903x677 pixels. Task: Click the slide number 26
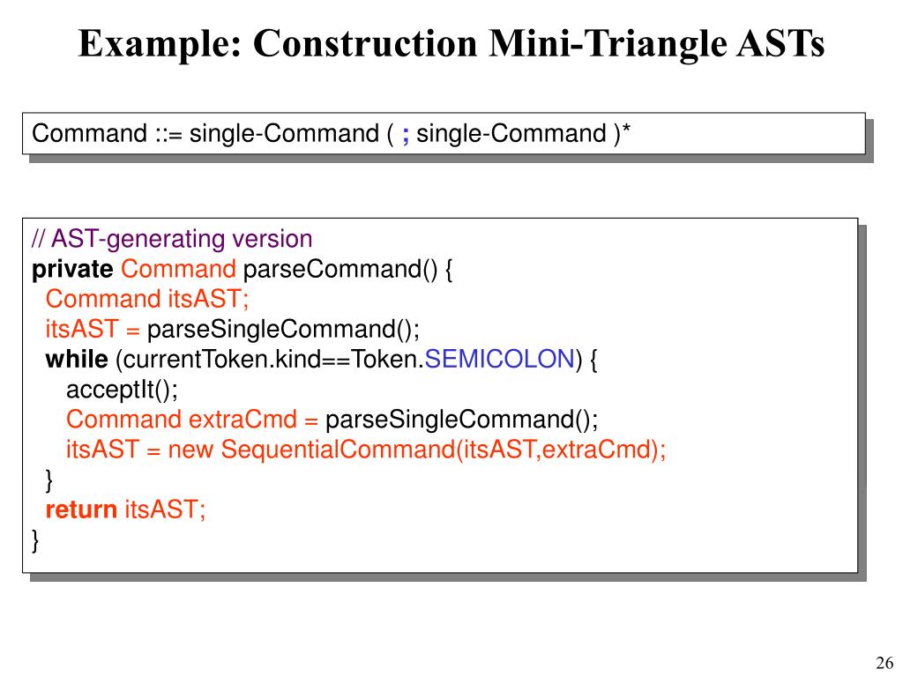[x=884, y=663]
